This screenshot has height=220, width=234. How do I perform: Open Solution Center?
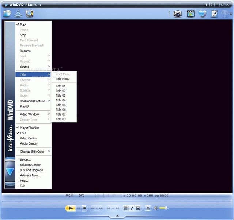tap(34, 165)
